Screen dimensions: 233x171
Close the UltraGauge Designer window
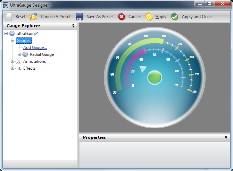(222, 3)
